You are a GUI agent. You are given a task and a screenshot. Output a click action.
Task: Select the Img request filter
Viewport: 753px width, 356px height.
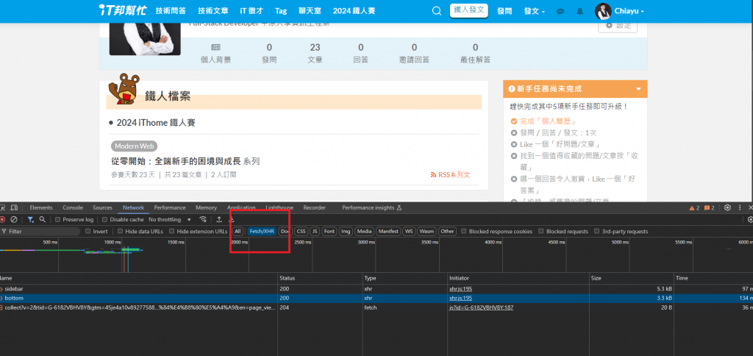(x=346, y=231)
